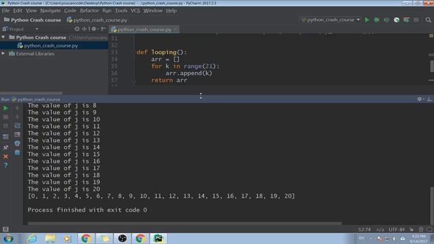
Task: Open Run panel gear settings
Action: coord(420,99)
